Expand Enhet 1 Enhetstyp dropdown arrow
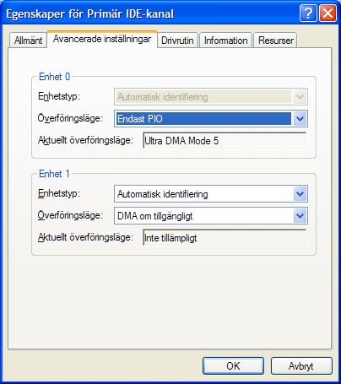The height and width of the screenshot is (384, 341). point(300,194)
